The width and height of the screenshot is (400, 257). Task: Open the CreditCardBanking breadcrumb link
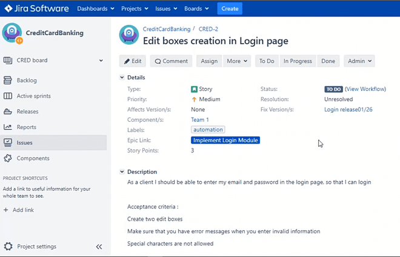pos(167,29)
